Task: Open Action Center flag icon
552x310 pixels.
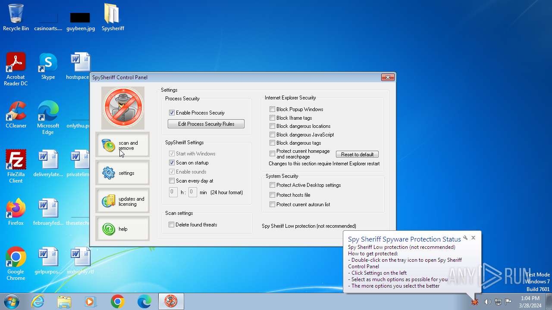Action: pos(508,301)
